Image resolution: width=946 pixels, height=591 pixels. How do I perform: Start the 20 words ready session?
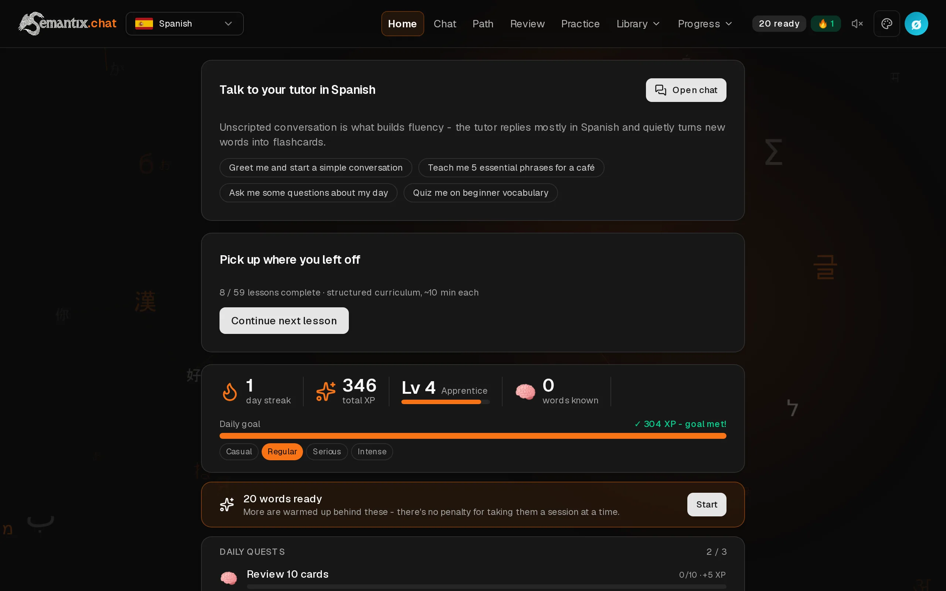coord(707,504)
